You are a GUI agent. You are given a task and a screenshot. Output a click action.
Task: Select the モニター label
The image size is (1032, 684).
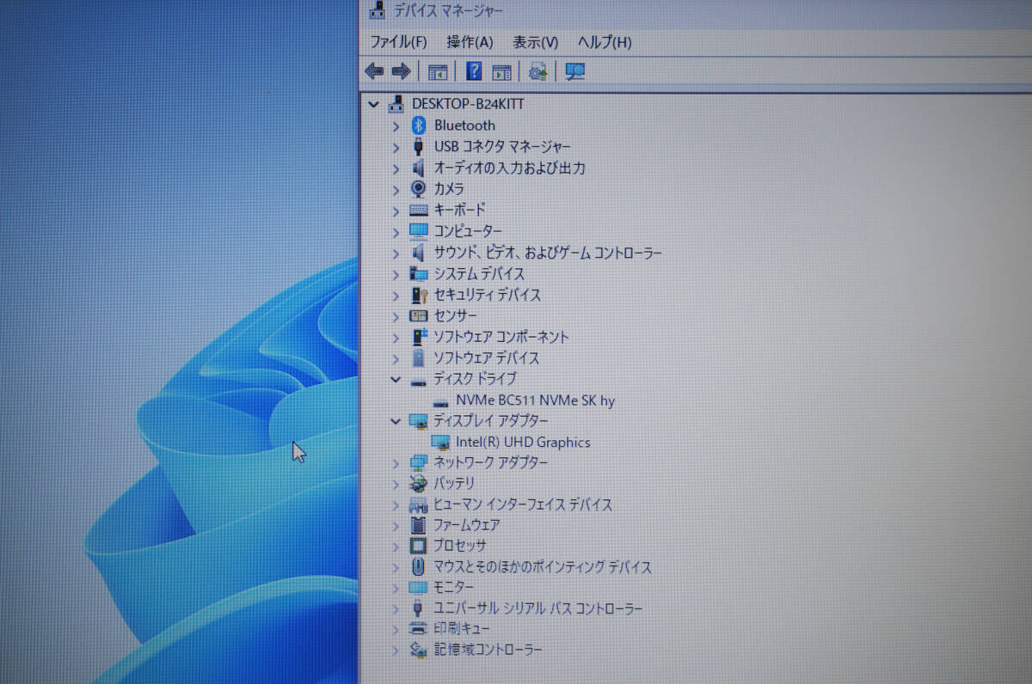click(454, 588)
